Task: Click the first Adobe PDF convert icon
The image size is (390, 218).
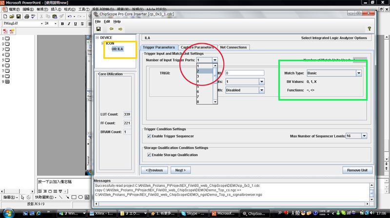Action: (x=5, y=31)
